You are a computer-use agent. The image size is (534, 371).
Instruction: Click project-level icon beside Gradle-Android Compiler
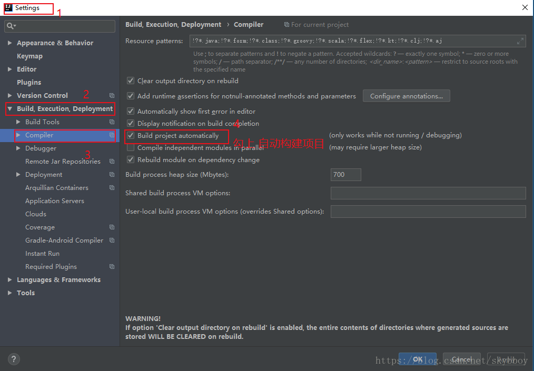click(112, 240)
